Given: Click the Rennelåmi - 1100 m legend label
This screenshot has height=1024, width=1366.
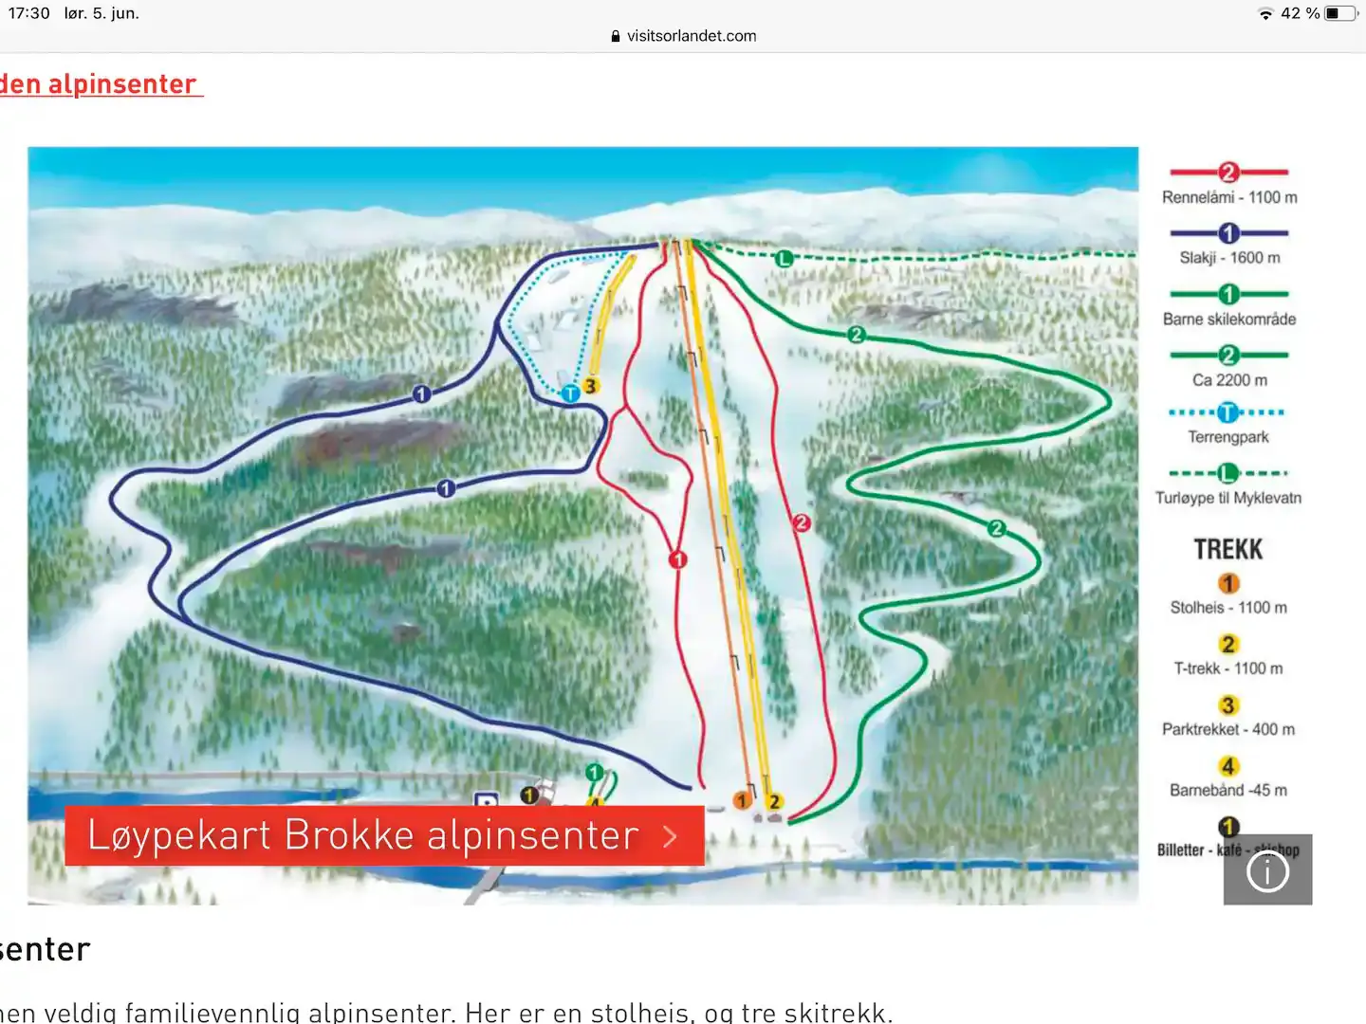Looking at the screenshot, I should tap(1229, 197).
